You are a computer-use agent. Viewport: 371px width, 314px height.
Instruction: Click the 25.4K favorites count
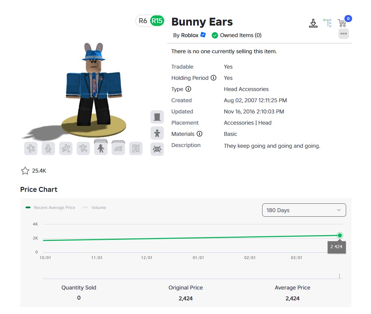pyautogui.click(x=39, y=170)
